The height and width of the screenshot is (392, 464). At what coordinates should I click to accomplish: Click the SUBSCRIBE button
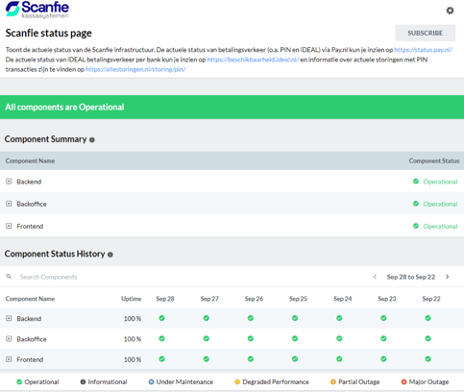425,33
